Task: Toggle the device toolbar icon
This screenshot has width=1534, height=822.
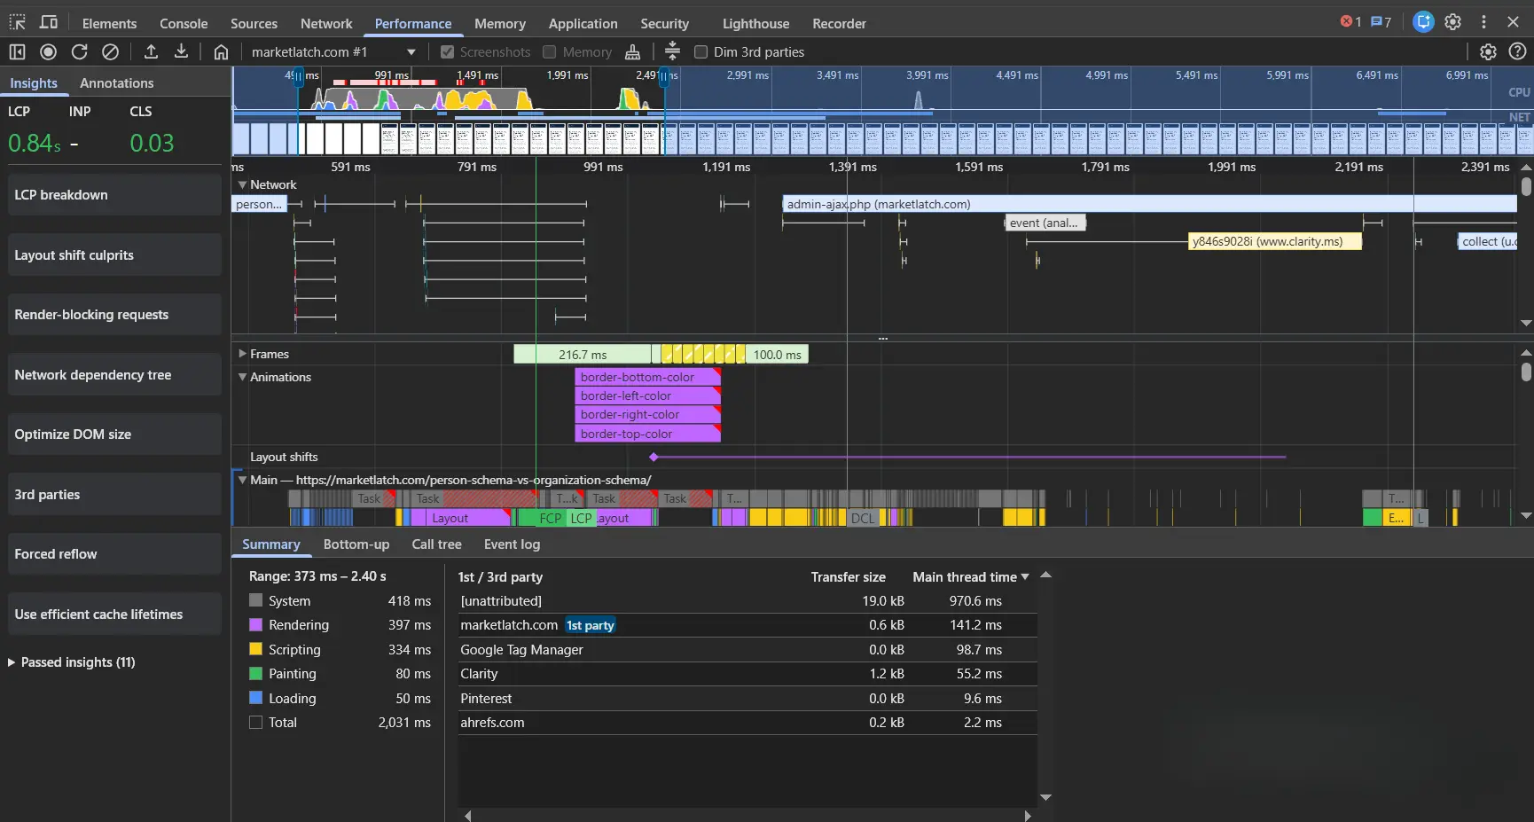Action: [x=49, y=22]
